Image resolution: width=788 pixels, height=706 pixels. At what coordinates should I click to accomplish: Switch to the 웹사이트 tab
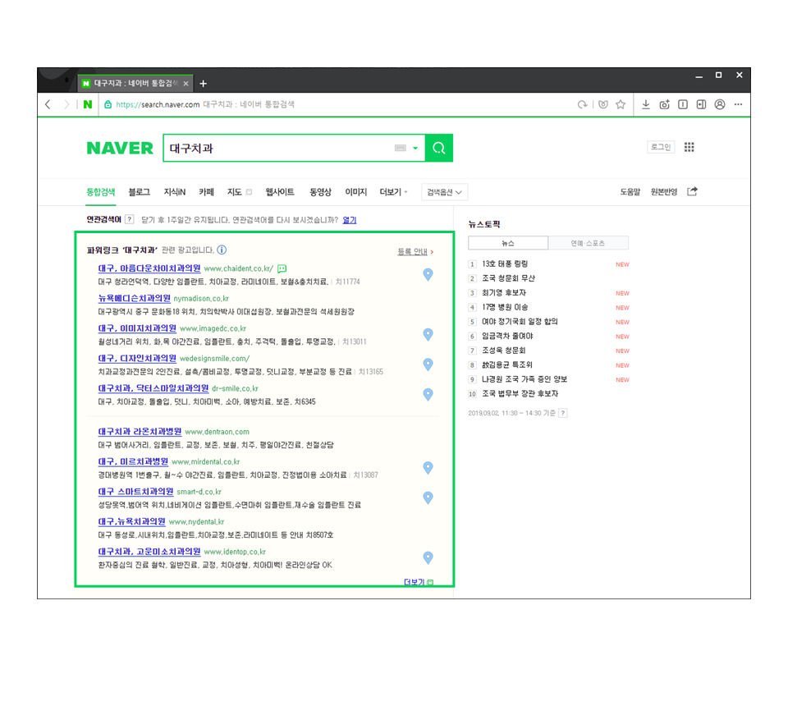tap(280, 192)
